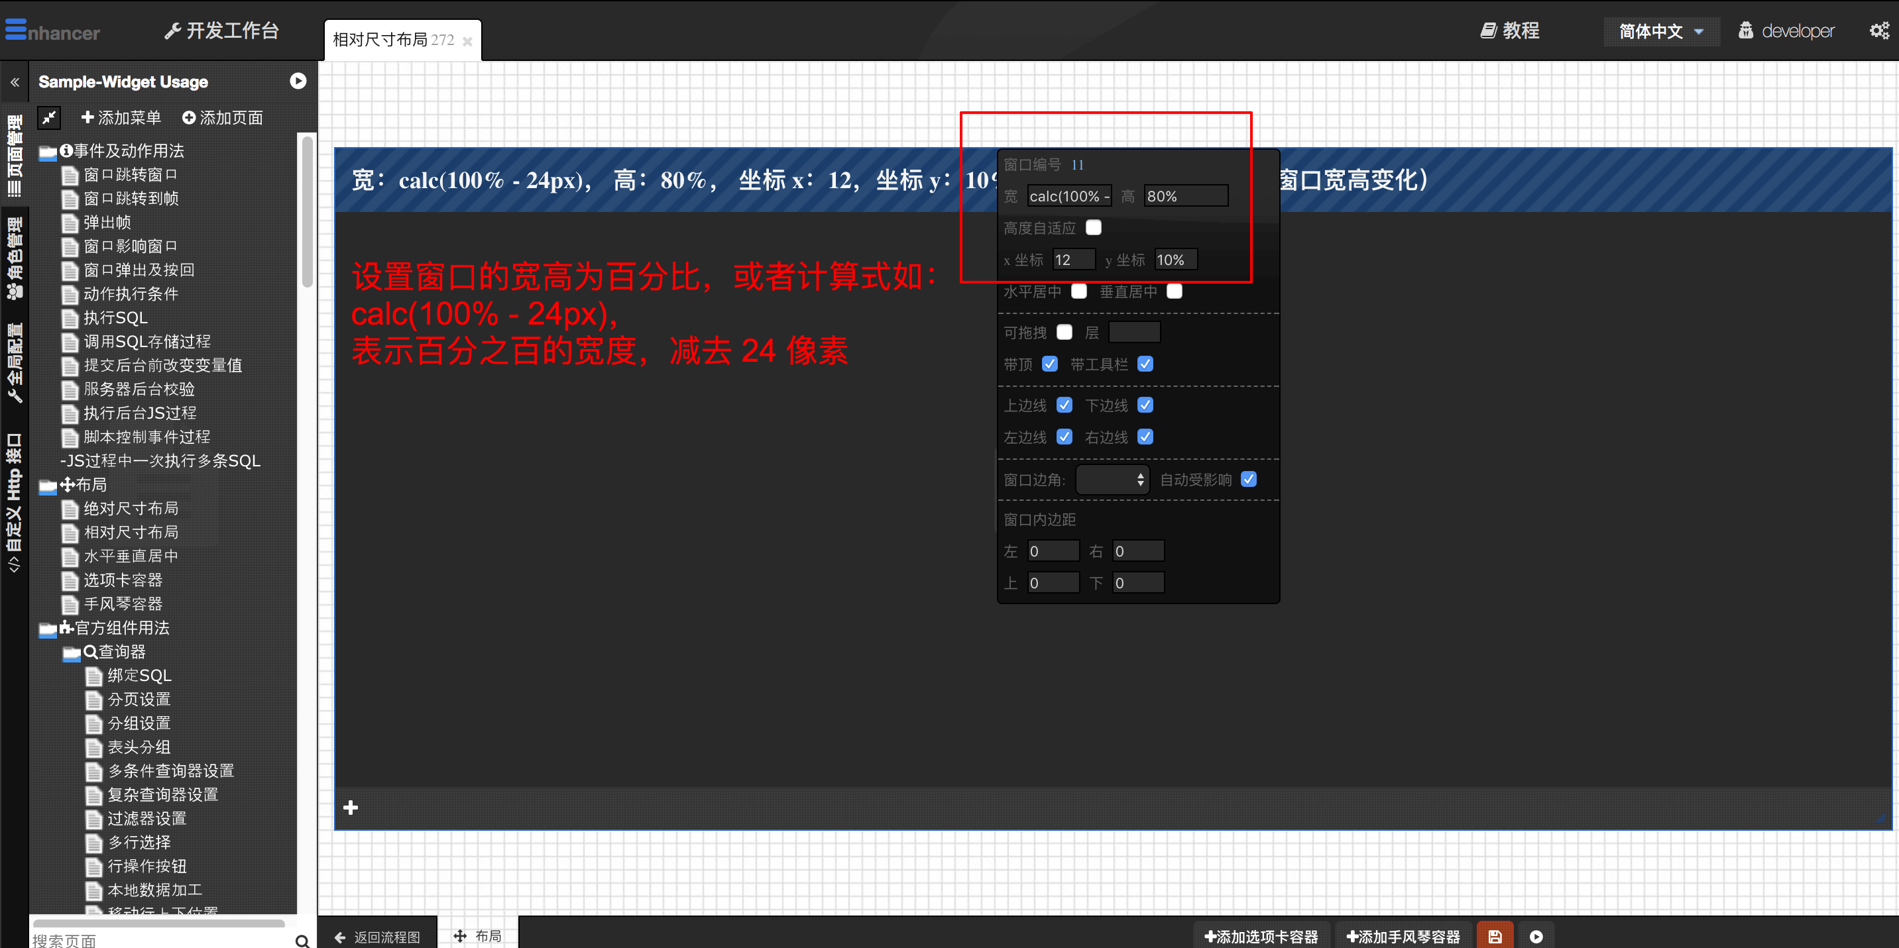Select the 布局 bottom tab
Screen dimensions: 1899x948
tap(478, 935)
